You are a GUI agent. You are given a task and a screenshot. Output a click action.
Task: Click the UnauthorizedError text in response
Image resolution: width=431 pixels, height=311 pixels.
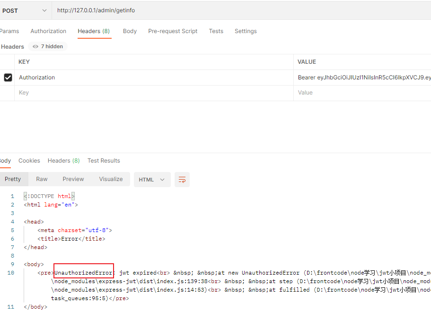pyautogui.click(x=84, y=273)
